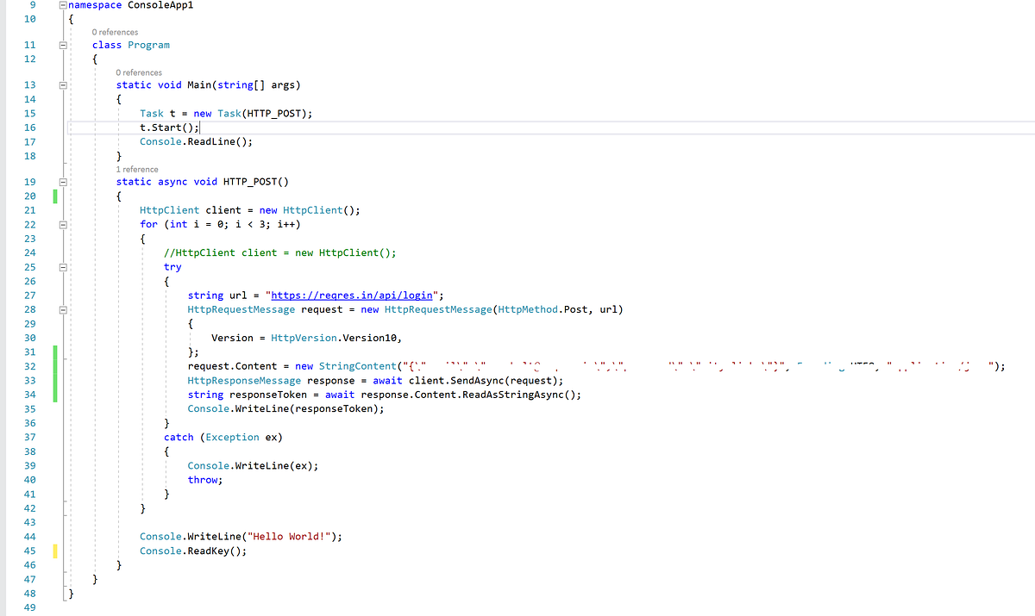Viewport: 1035px width, 616px height.
Task: Follow the reqres.in/api/login hyperlink
Action: [350, 295]
